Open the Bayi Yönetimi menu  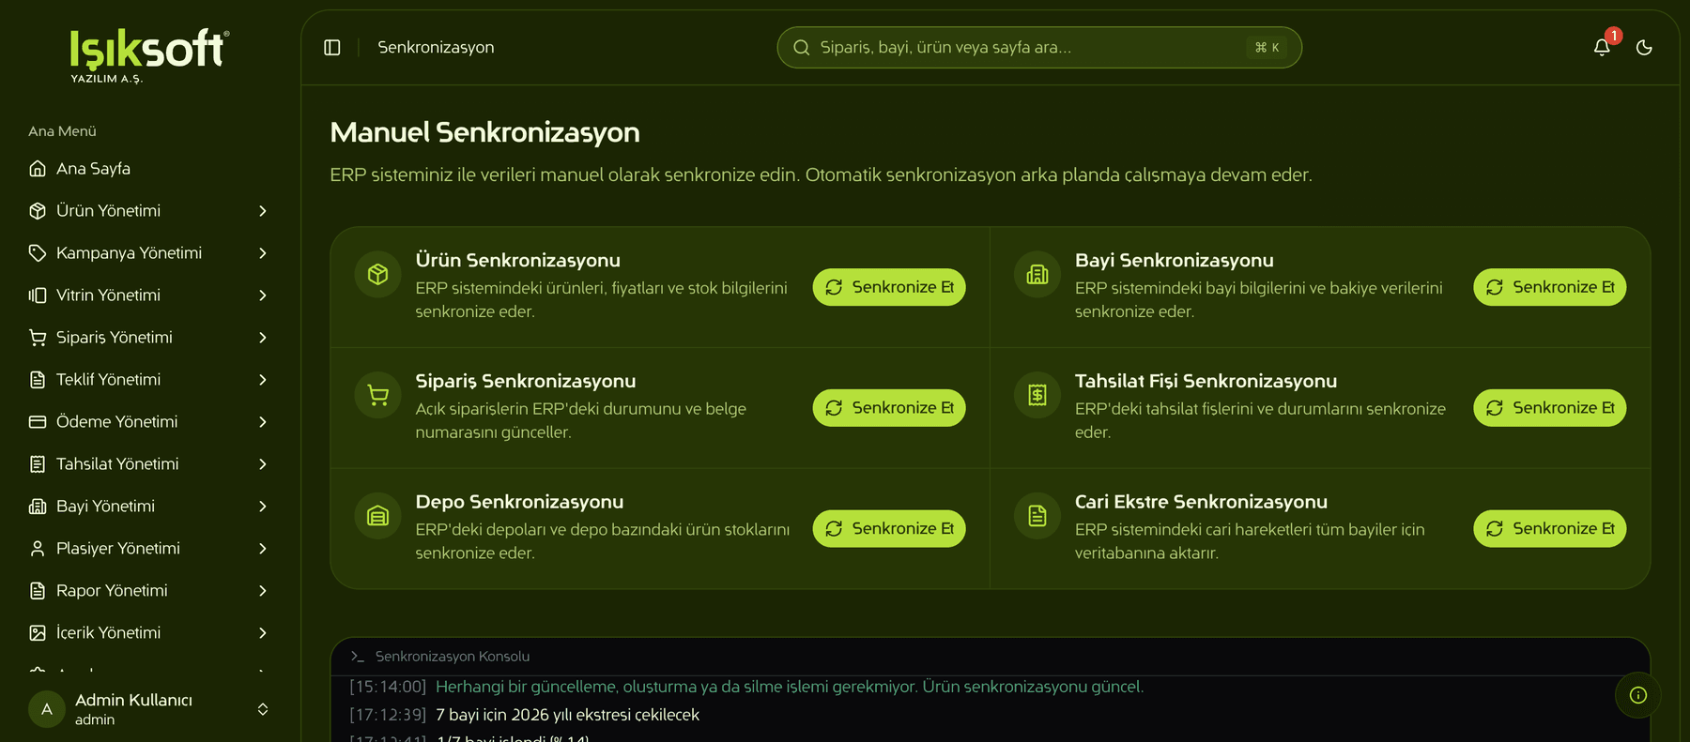(x=150, y=507)
